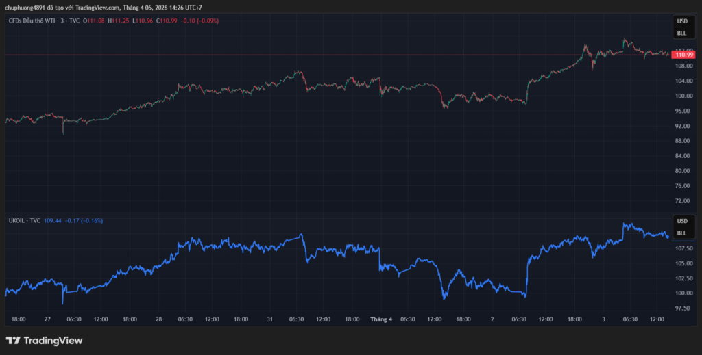Open the USD currency selector on WTI chart
The width and height of the screenshot is (702, 355).
(681, 23)
